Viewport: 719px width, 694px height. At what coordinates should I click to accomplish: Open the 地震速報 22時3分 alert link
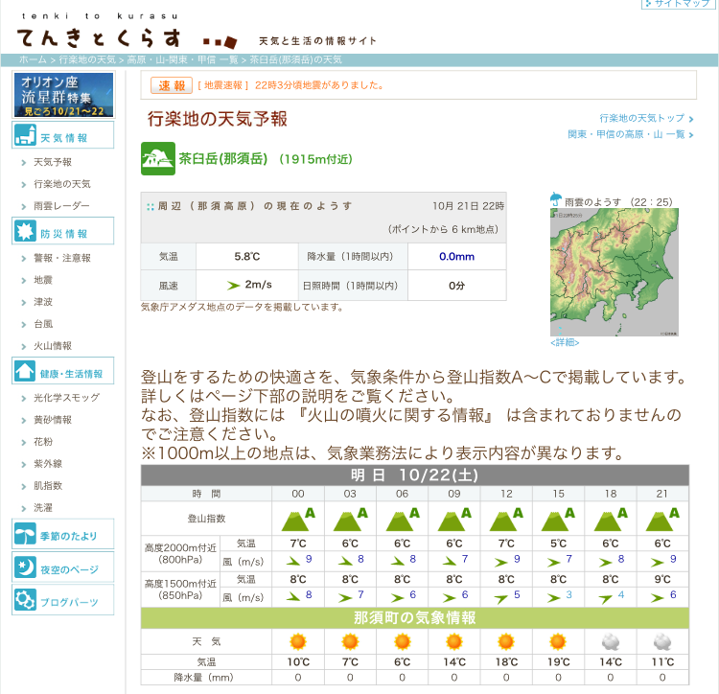[291, 85]
